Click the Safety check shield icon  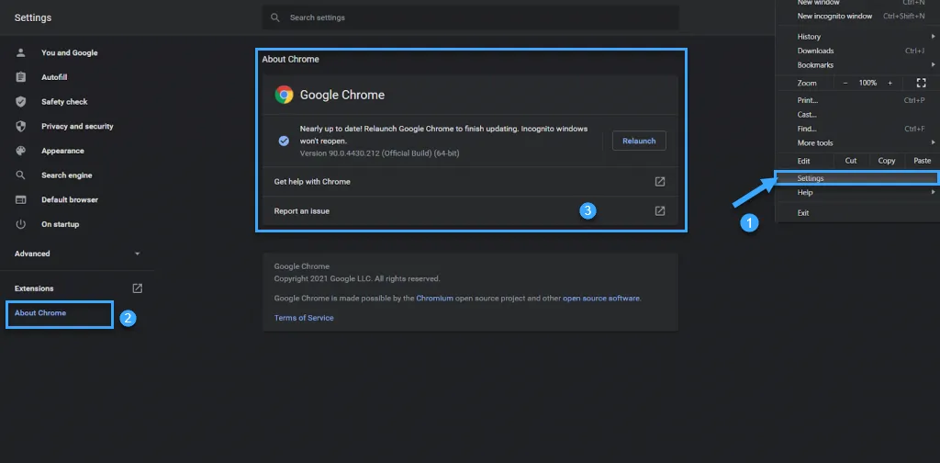pos(20,102)
